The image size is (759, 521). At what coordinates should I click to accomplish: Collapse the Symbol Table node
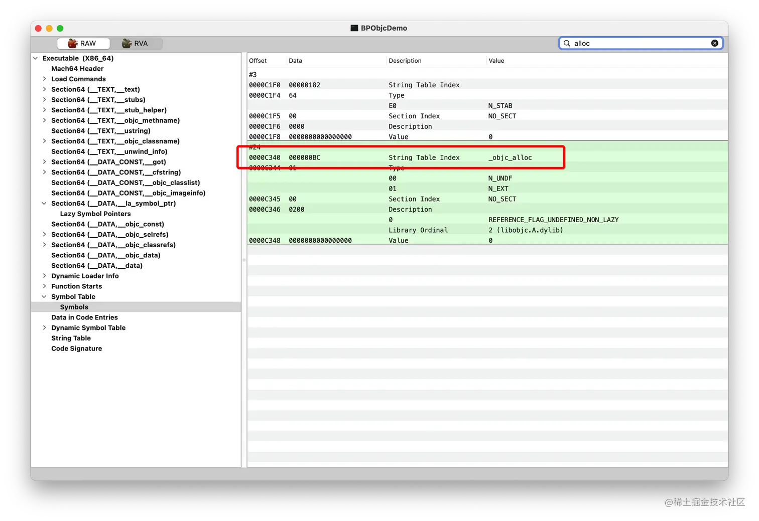pyautogui.click(x=44, y=296)
